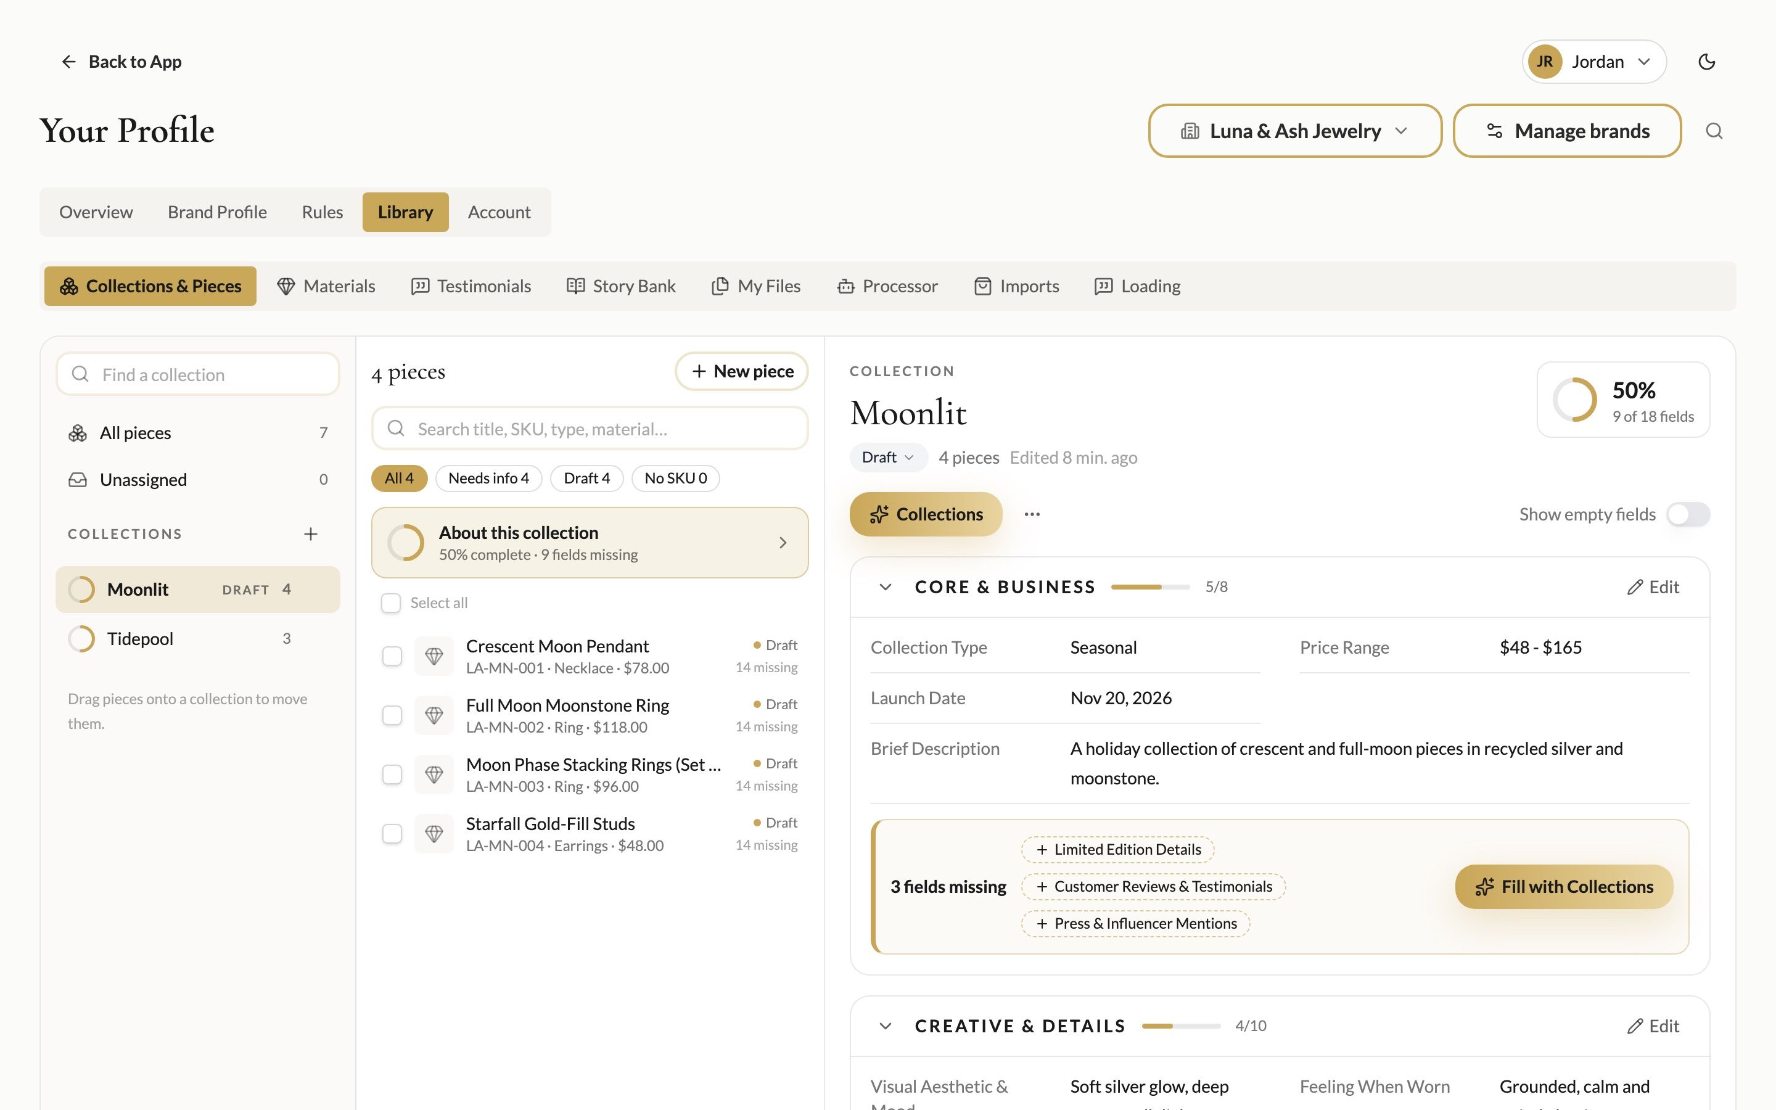The height and width of the screenshot is (1110, 1776).
Task: Switch to the Rules tab
Action: 322,212
